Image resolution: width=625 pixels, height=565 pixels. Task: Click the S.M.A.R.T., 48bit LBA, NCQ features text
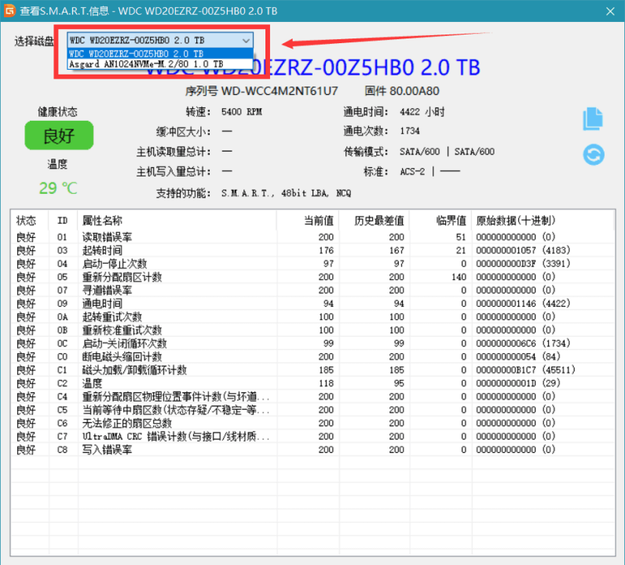(x=286, y=193)
